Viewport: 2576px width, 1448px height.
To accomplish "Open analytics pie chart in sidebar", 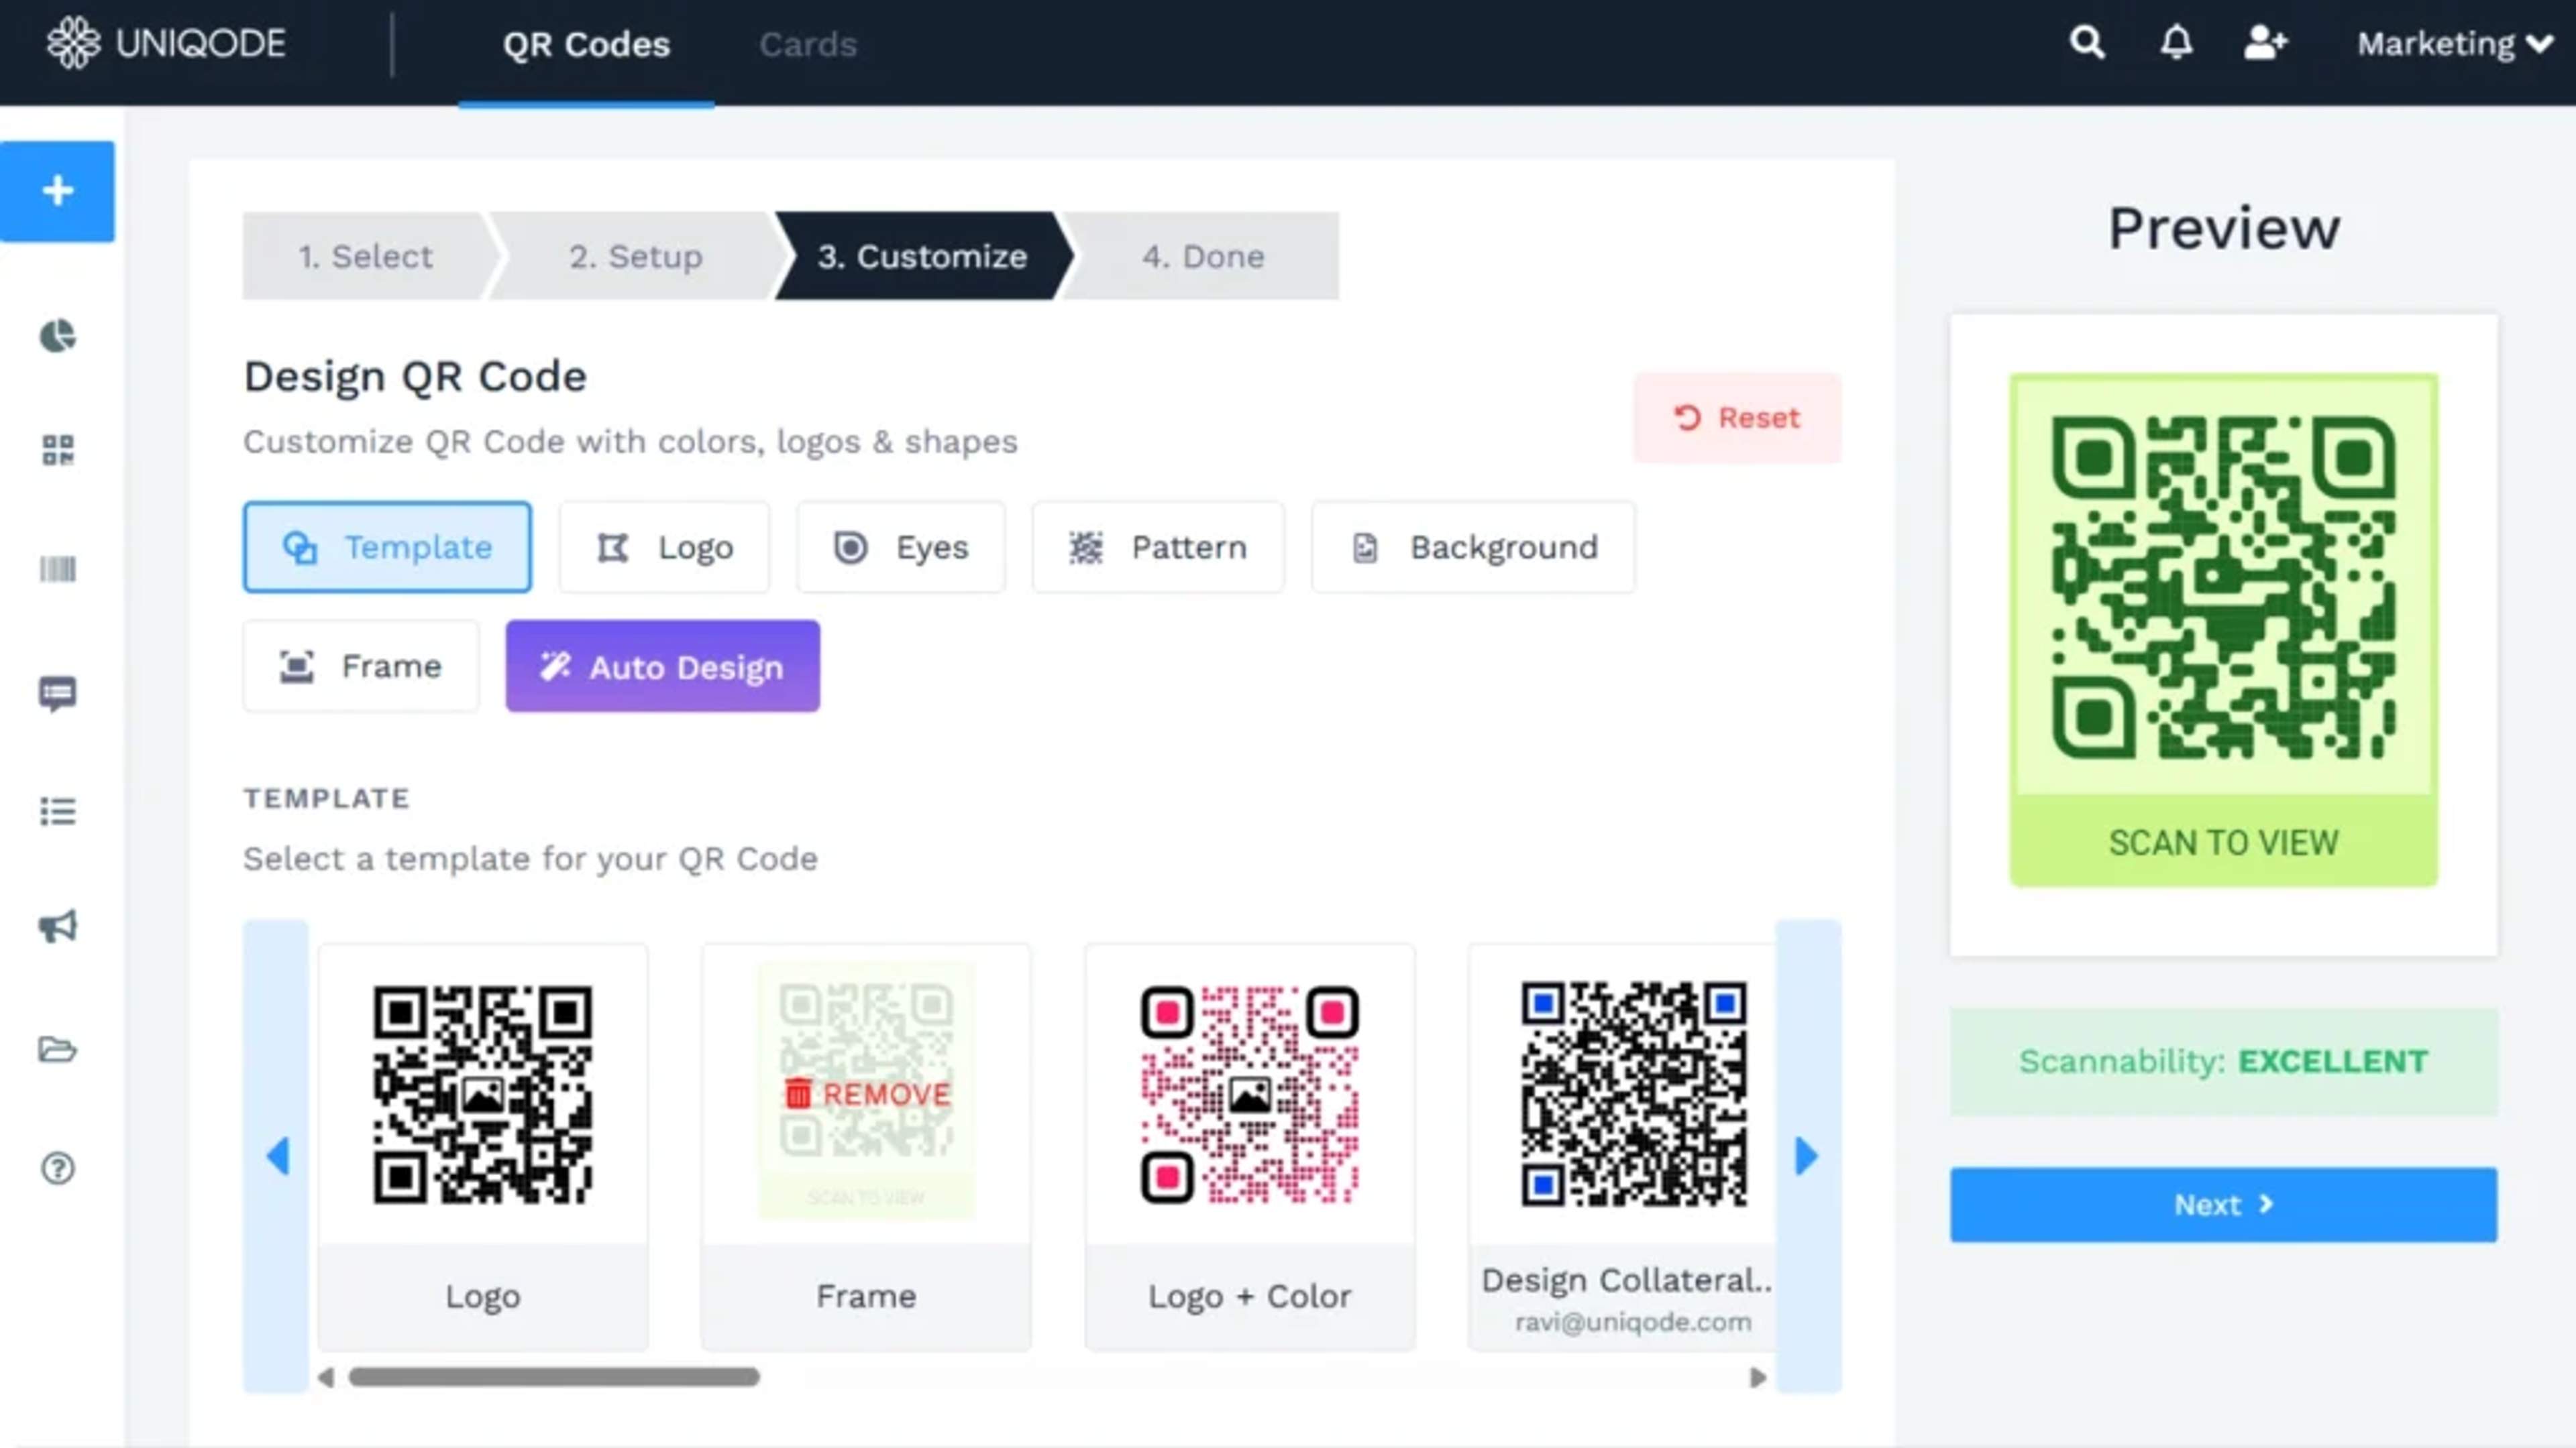I will [57, 336].
